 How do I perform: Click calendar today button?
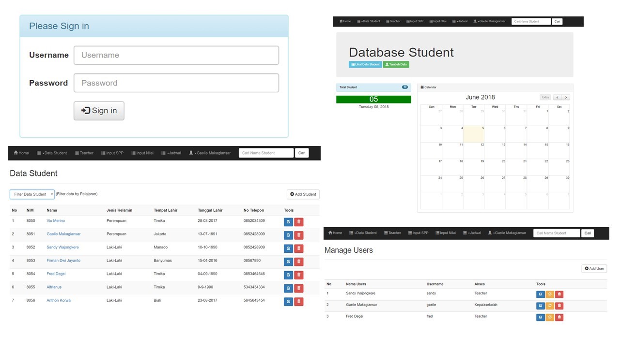(x=545, y=97)
